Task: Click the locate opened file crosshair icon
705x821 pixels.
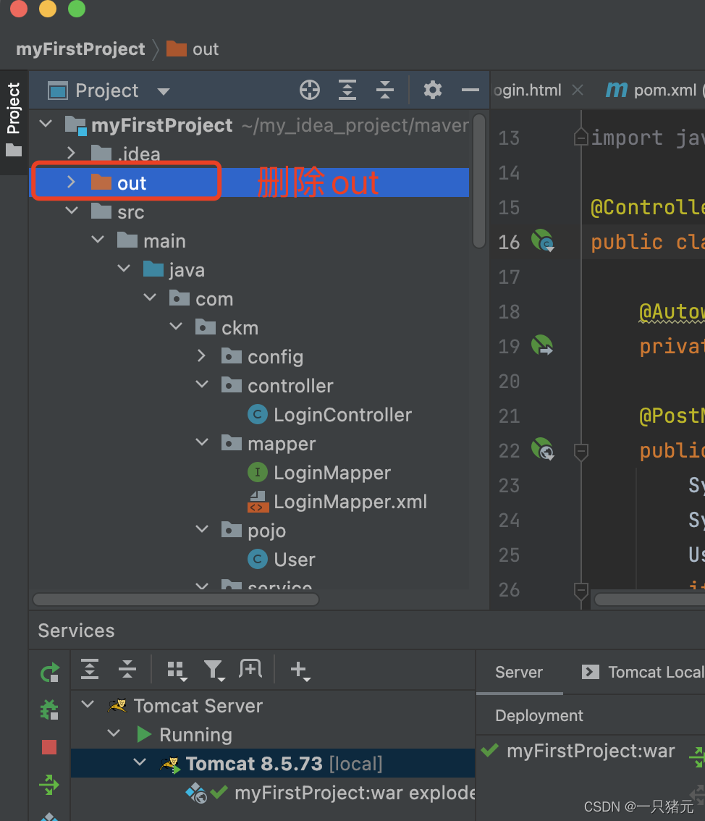Action: point(309,90)
